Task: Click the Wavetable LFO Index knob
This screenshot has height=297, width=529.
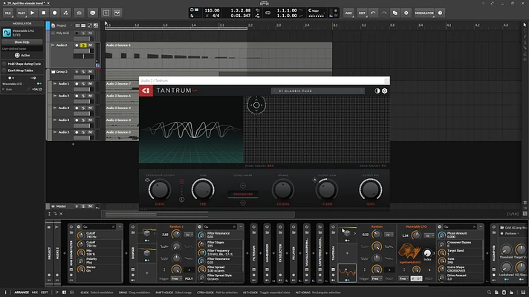Action: 427,253
